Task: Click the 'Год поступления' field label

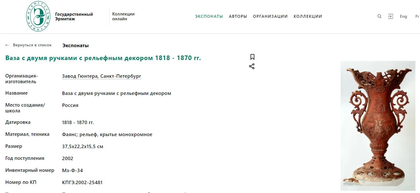Action: 25,158
